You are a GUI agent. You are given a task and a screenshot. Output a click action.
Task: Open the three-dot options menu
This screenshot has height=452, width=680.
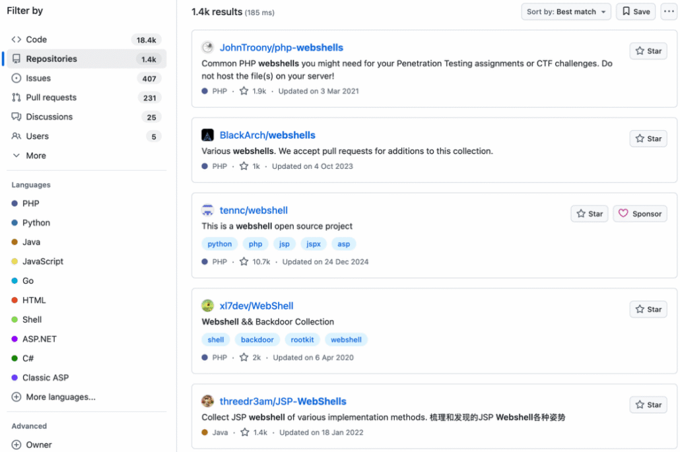coord(668,12)
